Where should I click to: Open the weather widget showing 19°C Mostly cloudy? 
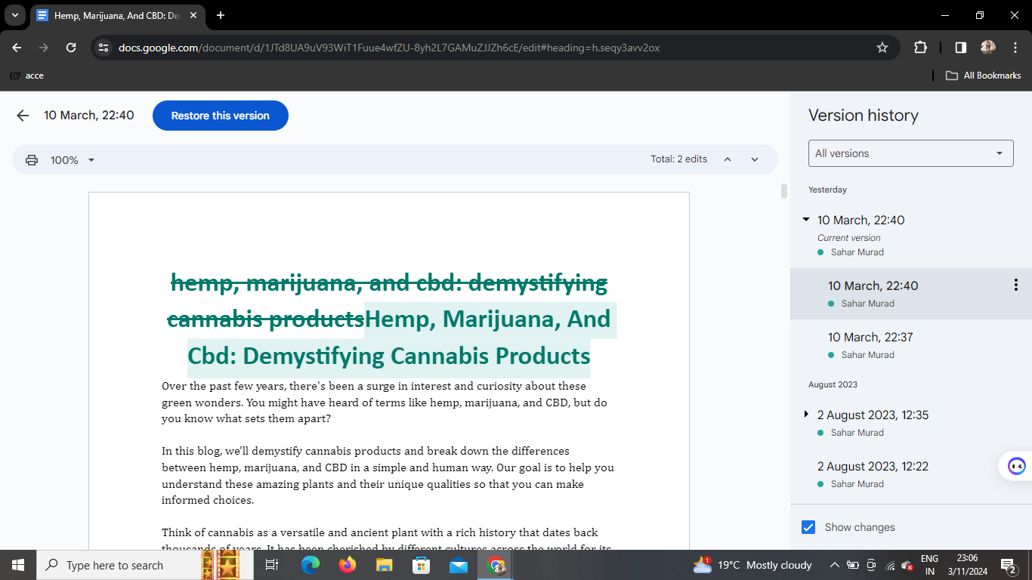pos(752,565)
